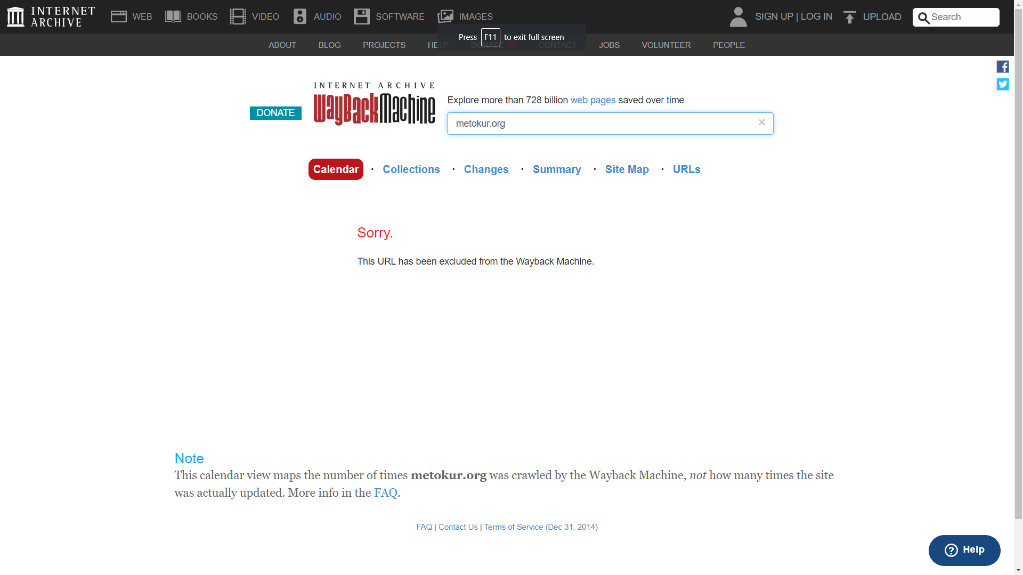
Task: Switch to the Collections tab
Action: point(411,169)
